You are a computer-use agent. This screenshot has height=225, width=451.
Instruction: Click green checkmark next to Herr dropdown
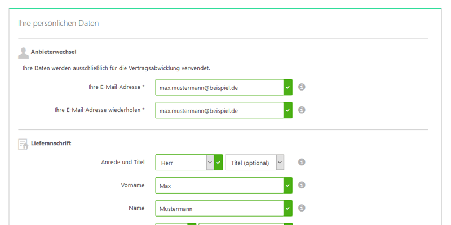click(218, 163)
